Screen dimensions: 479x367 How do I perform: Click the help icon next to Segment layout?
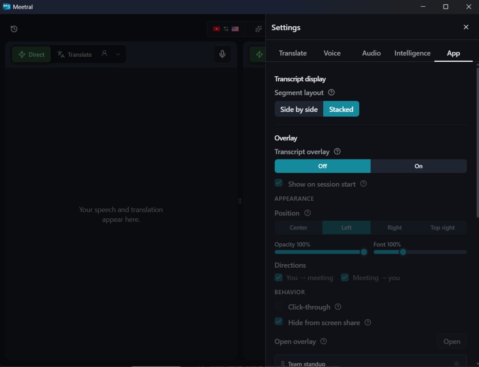click(x=331, y=93)
